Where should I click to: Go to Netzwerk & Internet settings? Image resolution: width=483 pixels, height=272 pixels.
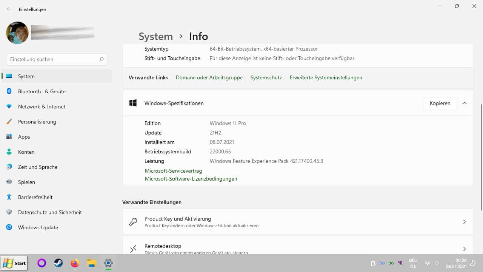click(x=57, y=107)
